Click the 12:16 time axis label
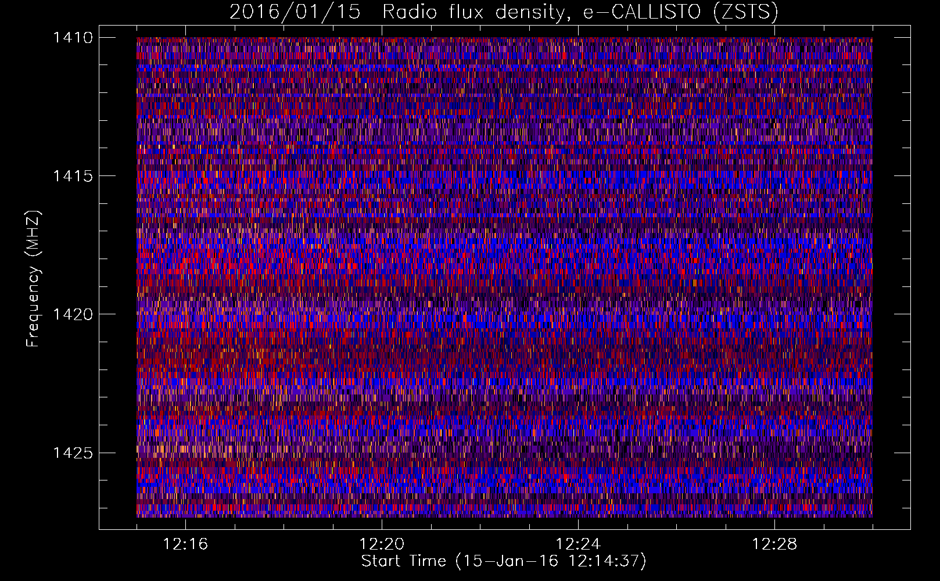The width and height of the screenshot is (940, 581). click(x=185, y=544)
